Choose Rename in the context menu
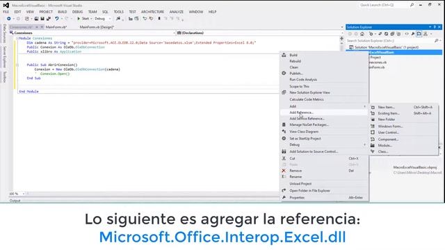The width and height of the screenshot is (445, 250). [x=325, y=177]
